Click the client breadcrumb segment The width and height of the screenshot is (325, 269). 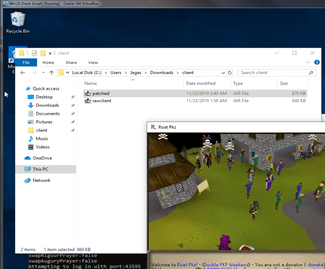188,73
